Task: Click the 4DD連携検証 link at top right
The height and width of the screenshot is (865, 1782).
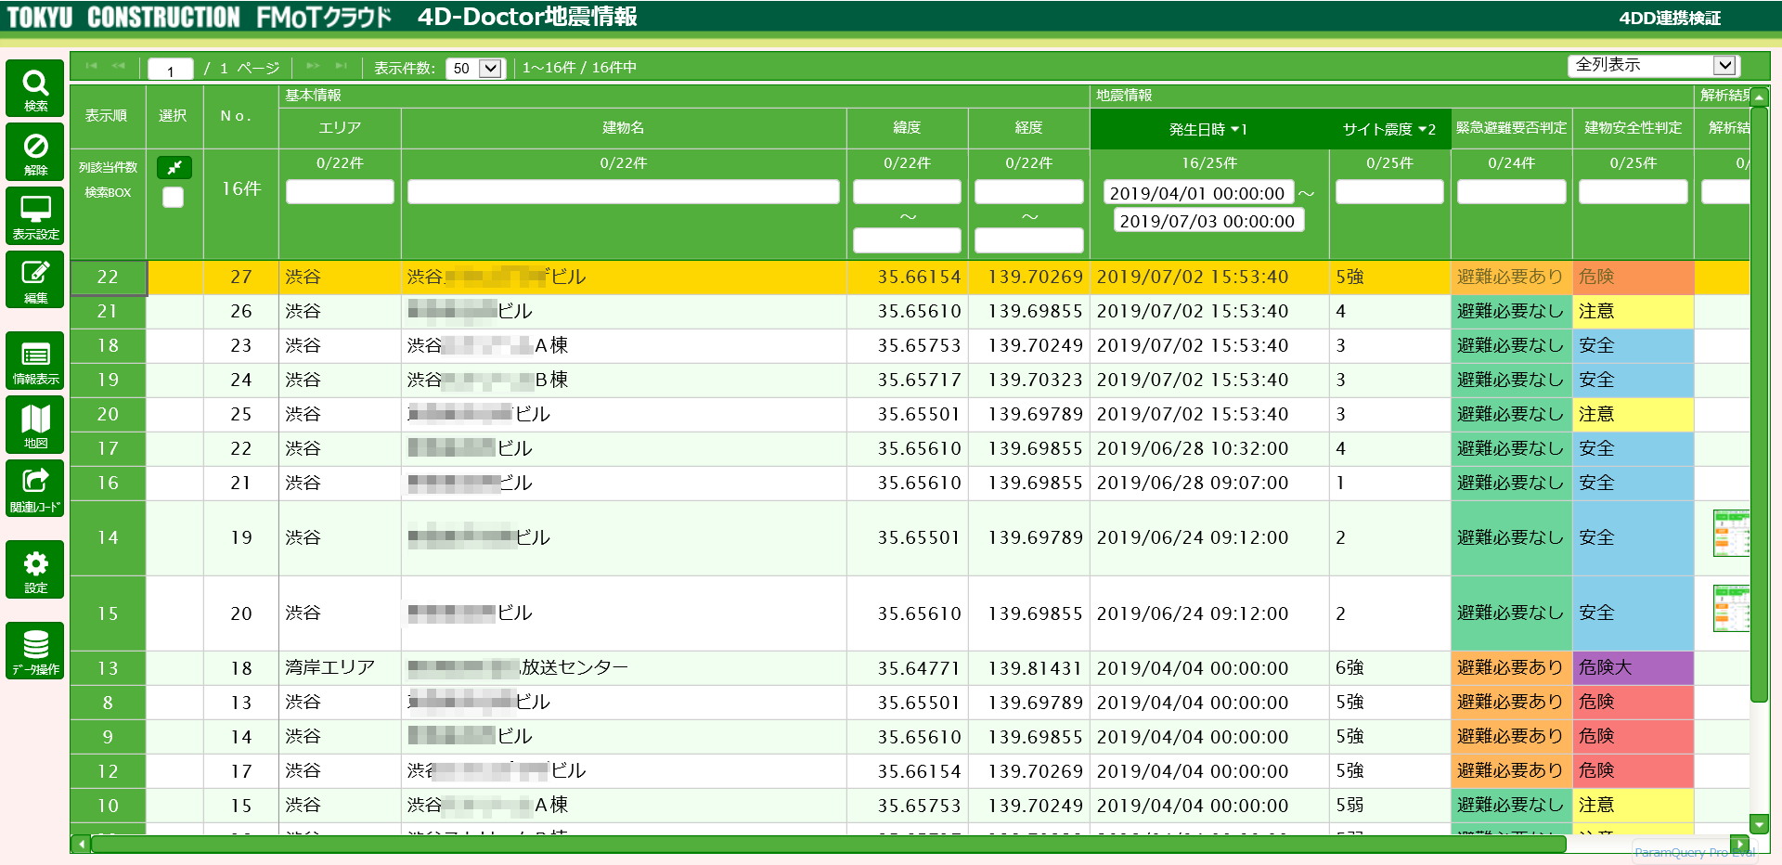Action: point(1669,18)
